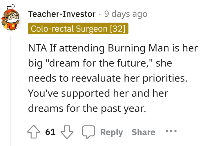Collapse the thread using the vertical line

[x=11, y=87]
